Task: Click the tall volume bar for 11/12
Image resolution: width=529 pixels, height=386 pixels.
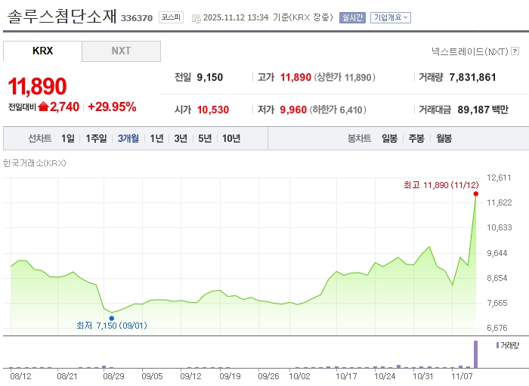Action: point(476,354)
